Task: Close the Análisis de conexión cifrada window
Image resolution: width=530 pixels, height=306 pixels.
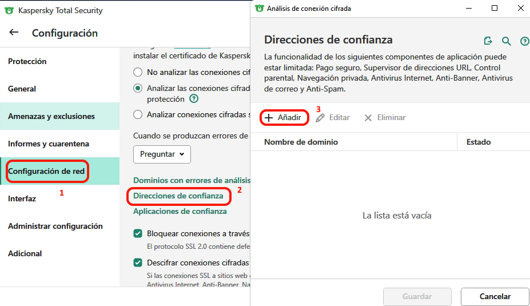Action: pos(520,9)
